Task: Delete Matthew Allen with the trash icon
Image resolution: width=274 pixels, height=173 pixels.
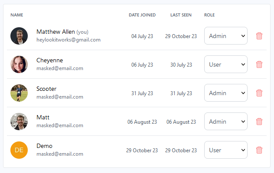Action: click(x=259, y=36)
